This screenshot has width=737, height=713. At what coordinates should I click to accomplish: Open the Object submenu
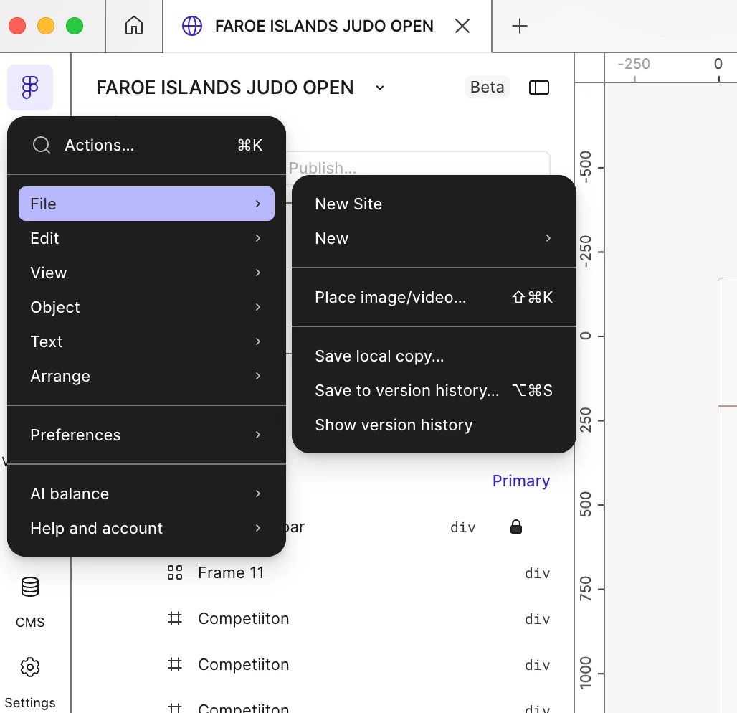(x=147, y=306)
